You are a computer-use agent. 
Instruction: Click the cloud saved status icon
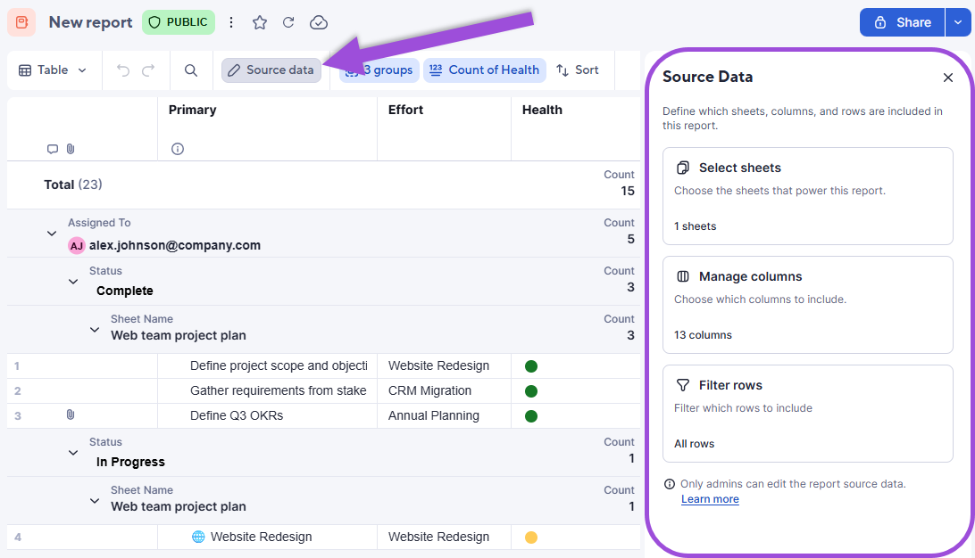click(x=319, y=22)
